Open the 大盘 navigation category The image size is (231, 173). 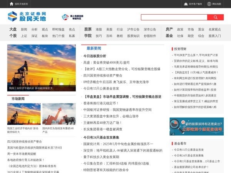[13, 29]
